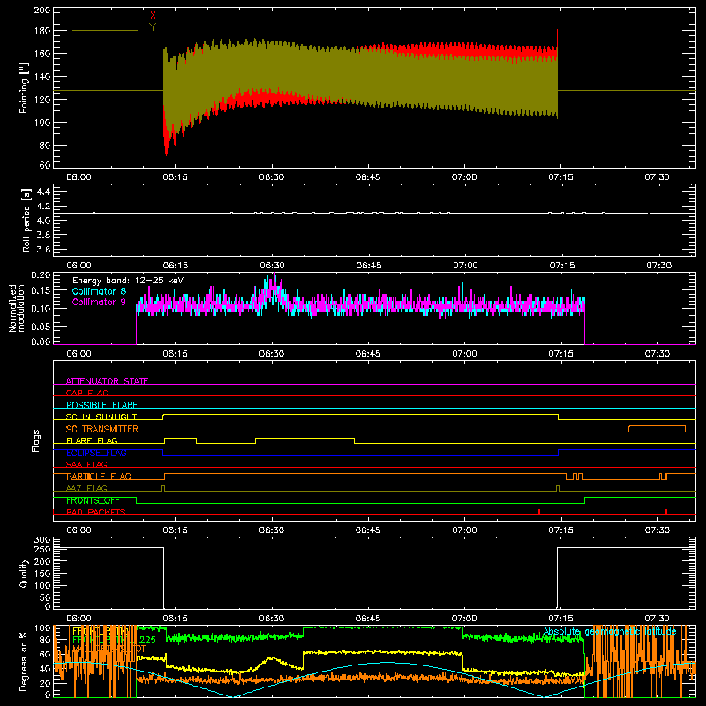Click '07:00' under the Pointing plot
This screenshot has width=706, height=706.
464,177
